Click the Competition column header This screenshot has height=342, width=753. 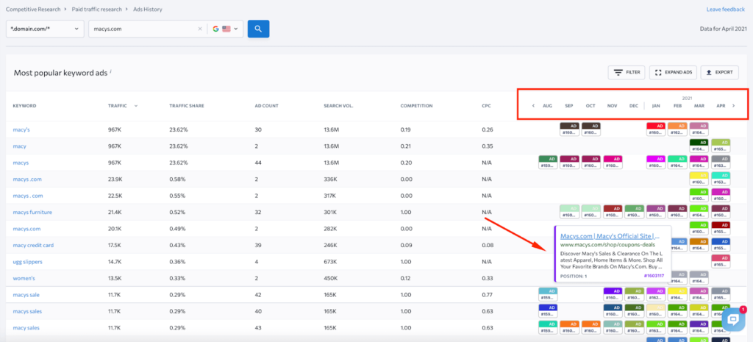pyautogui.click(x=416, y=106)
